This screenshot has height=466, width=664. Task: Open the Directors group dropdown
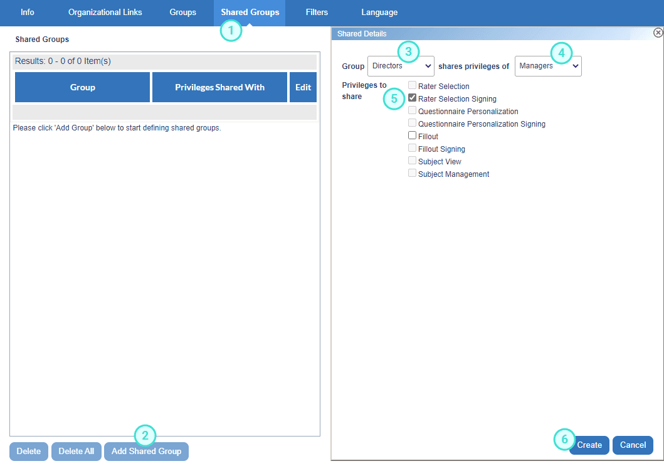(401, 66)
